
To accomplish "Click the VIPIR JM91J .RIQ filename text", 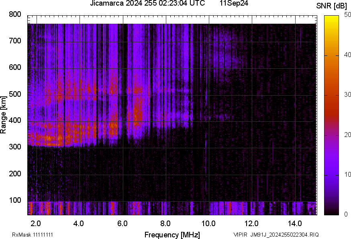I will pyautogui.click(x=276, y=235).
